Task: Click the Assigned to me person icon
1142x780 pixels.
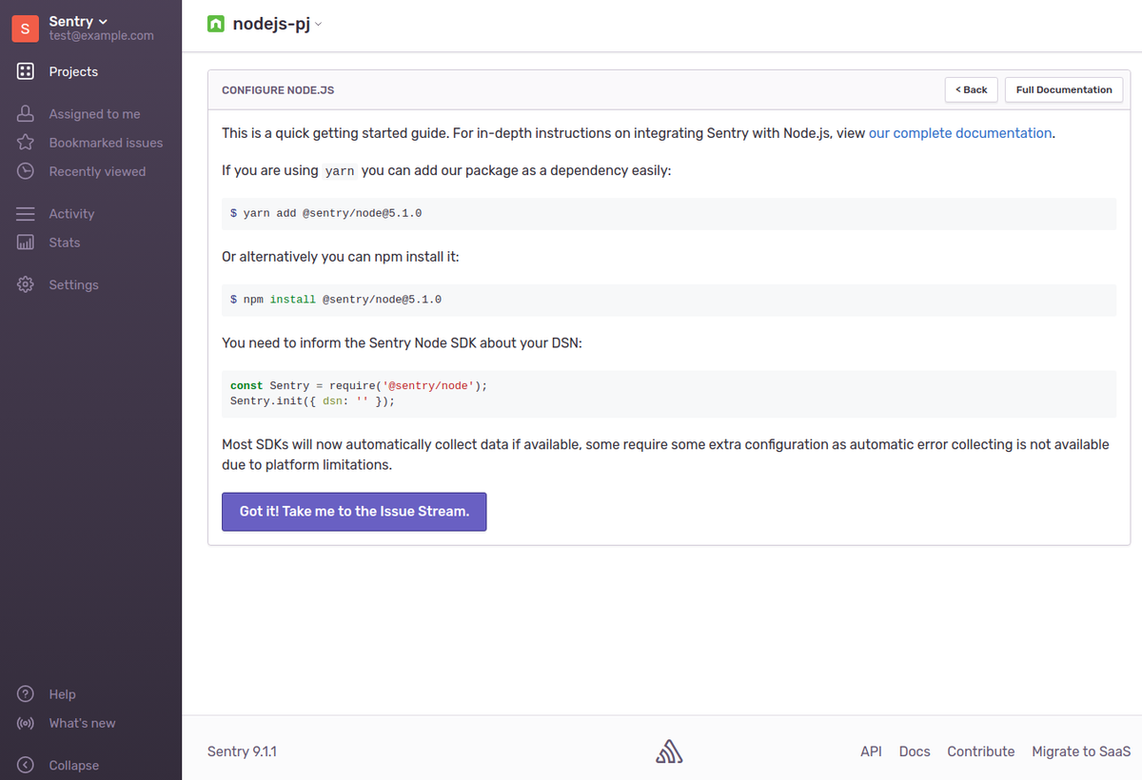Action: (26, 114)
